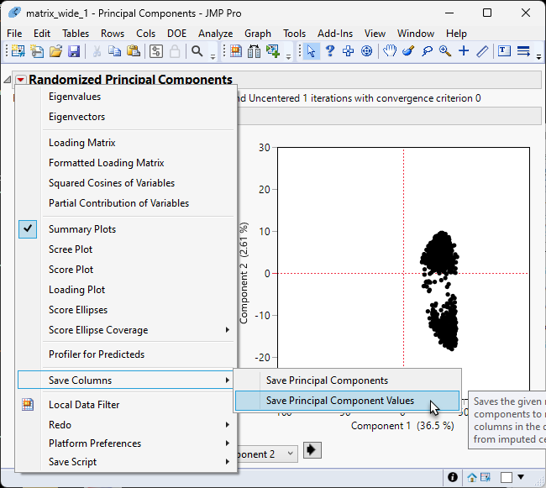Select the Local Data Filter entry
Screen dimensions: 546x488
(x=84, y=405)
